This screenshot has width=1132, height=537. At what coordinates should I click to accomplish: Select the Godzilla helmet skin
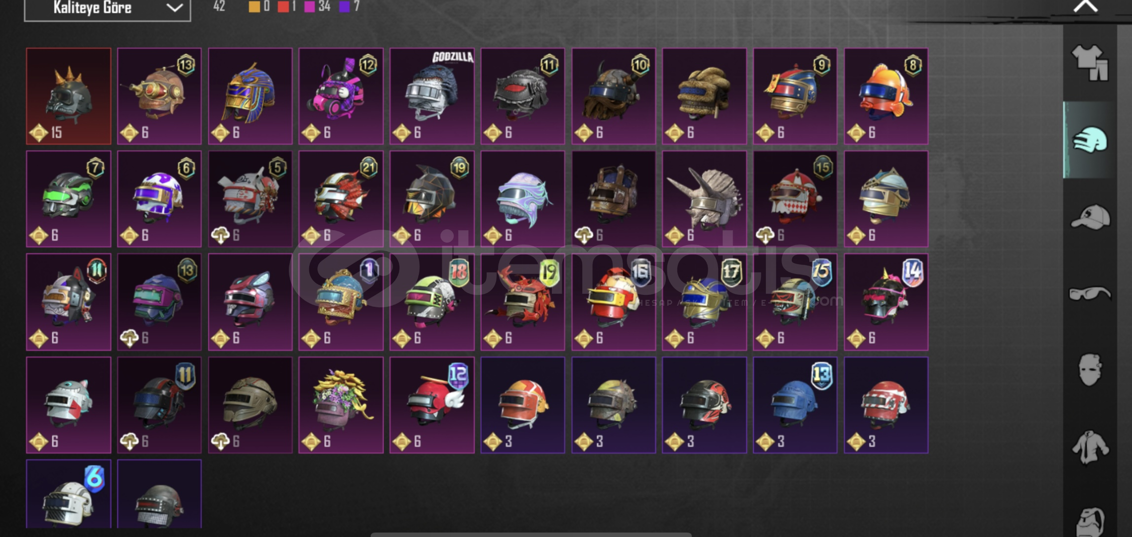[x=432, y=96]
